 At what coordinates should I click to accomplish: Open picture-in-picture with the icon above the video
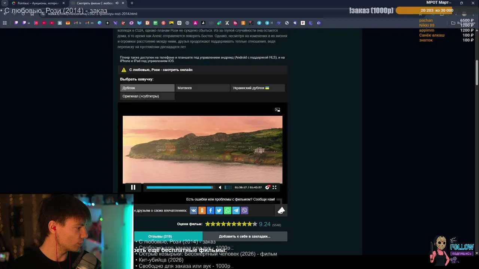pos(277,109)
